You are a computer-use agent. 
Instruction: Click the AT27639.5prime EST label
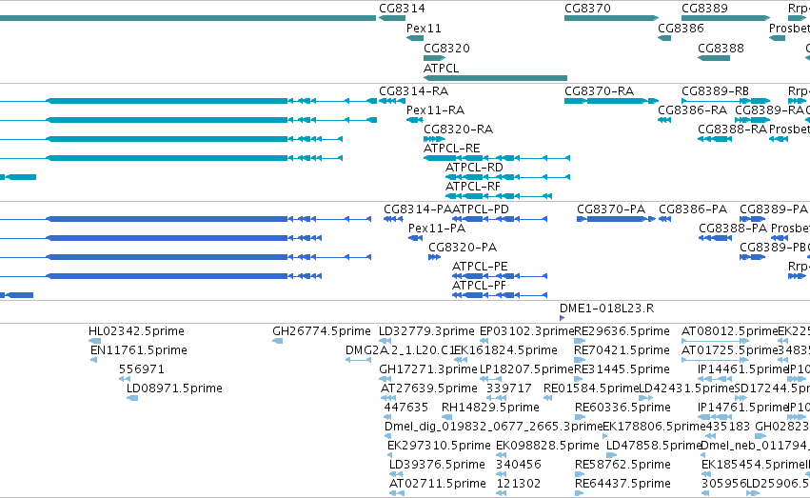(x=429, y=389)
